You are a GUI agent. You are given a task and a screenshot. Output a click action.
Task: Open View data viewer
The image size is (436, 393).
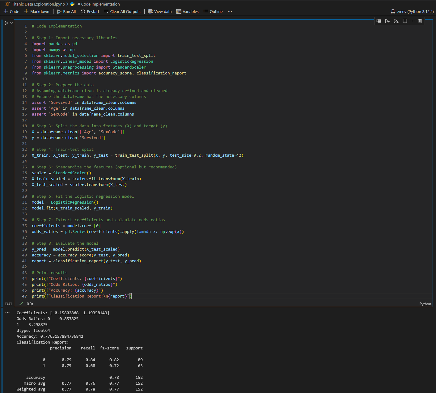[x=160, y=11]
